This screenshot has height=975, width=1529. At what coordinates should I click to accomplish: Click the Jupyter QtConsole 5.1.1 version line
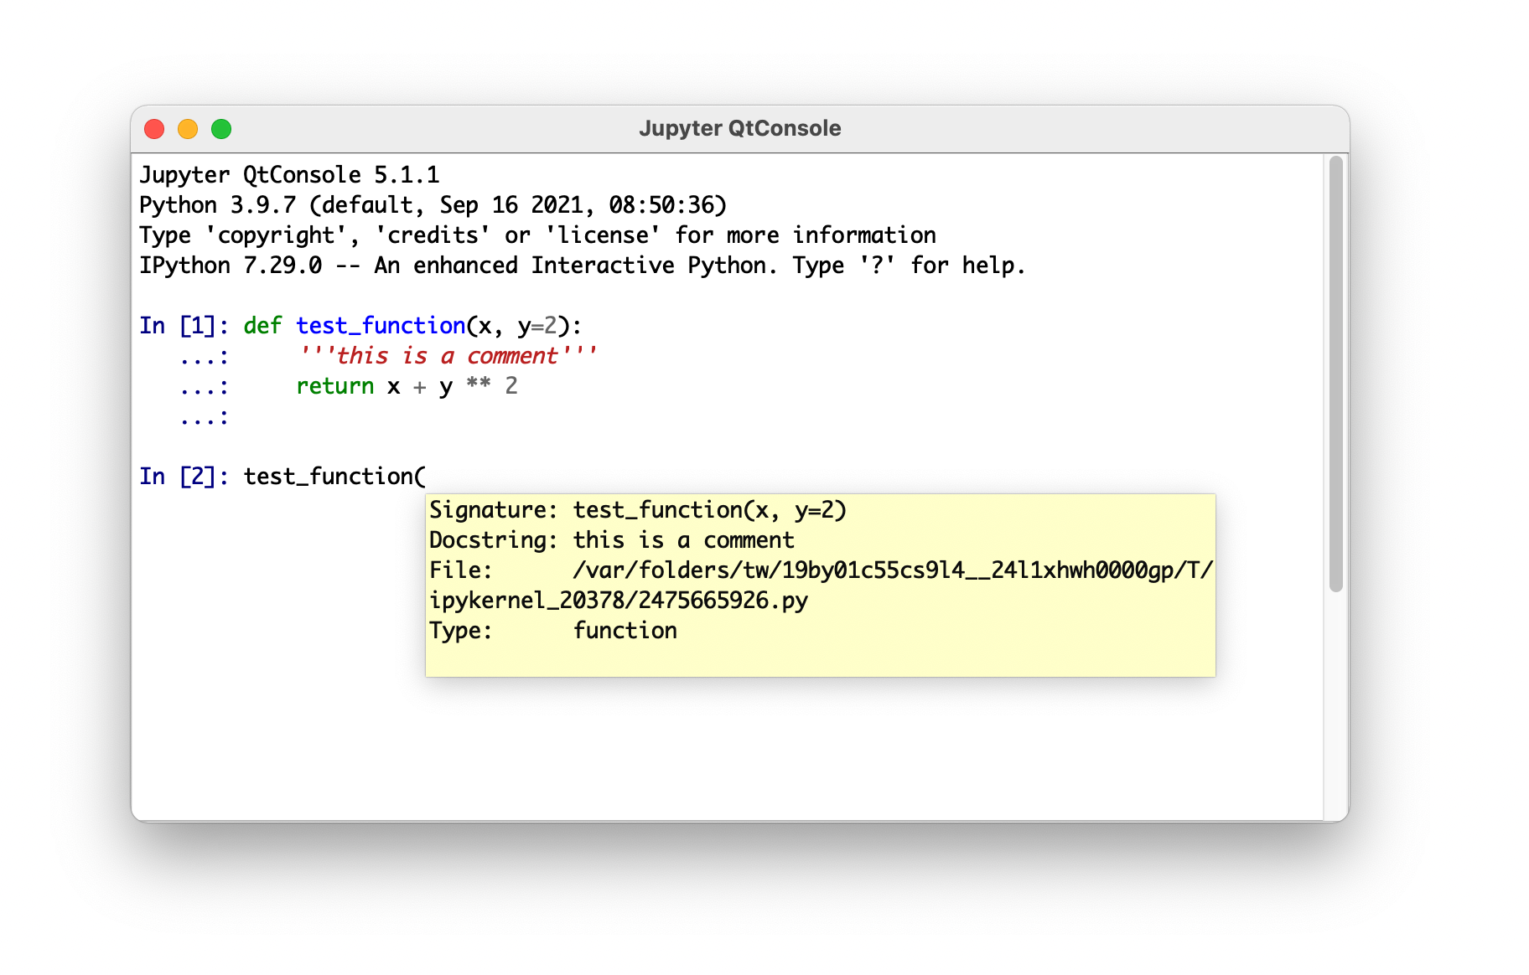(x=289, y=175)
